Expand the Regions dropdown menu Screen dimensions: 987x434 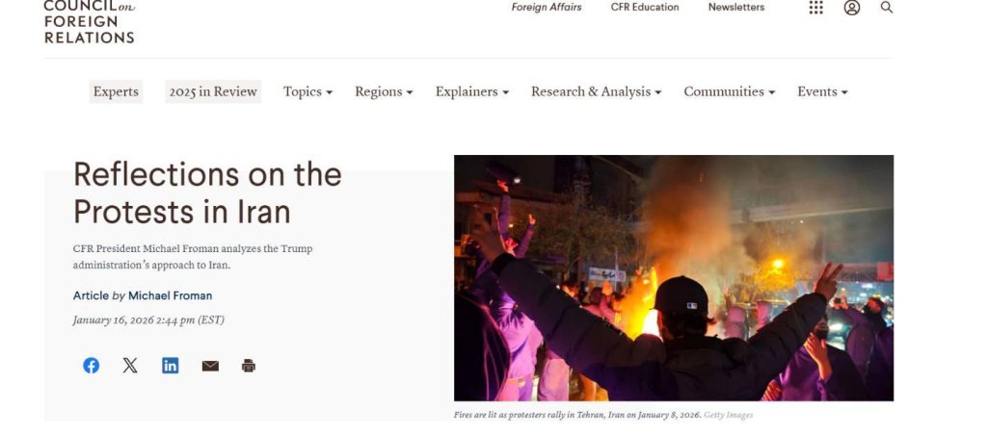(x=384, y=91)
